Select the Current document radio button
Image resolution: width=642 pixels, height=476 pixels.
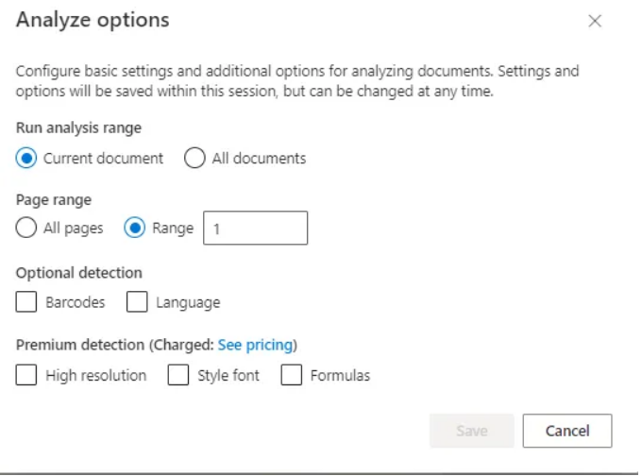26,158
